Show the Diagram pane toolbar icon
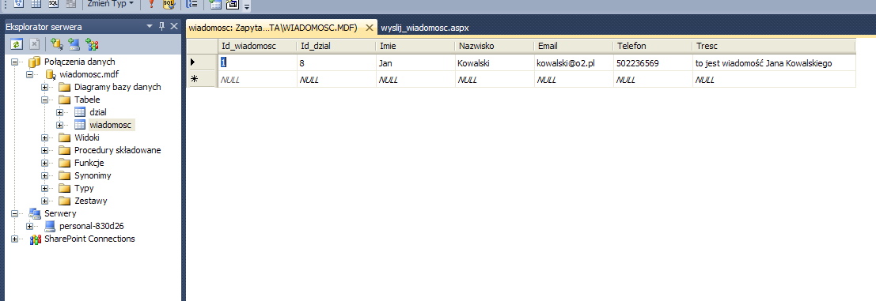This screenshot has width=876, height=301. [18, 4]
